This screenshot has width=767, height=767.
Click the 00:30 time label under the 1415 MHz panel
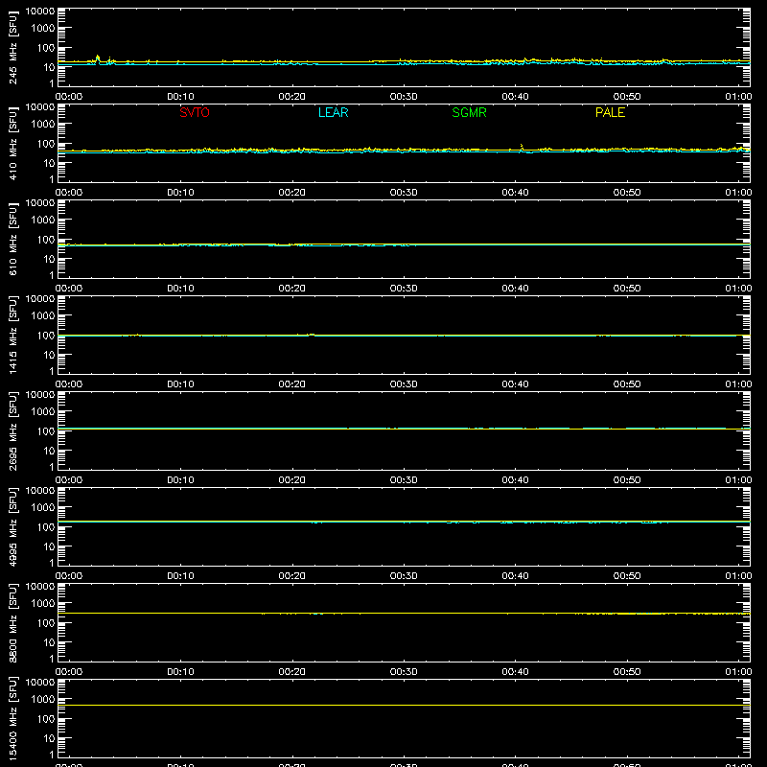[x=404, y=384]
